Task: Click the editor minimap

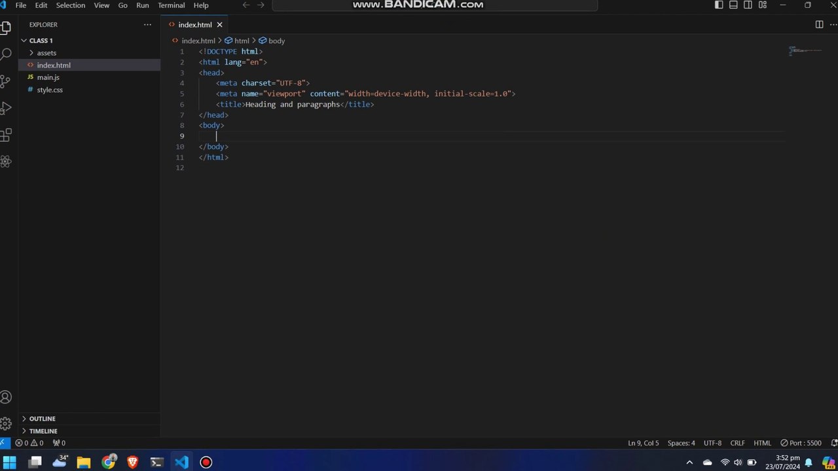Action: (x=805, y=51)
